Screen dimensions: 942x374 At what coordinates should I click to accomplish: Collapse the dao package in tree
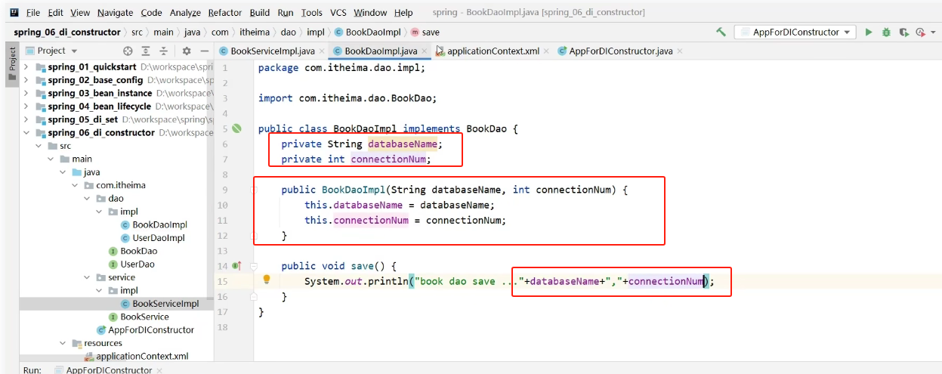tap(88, 198)
